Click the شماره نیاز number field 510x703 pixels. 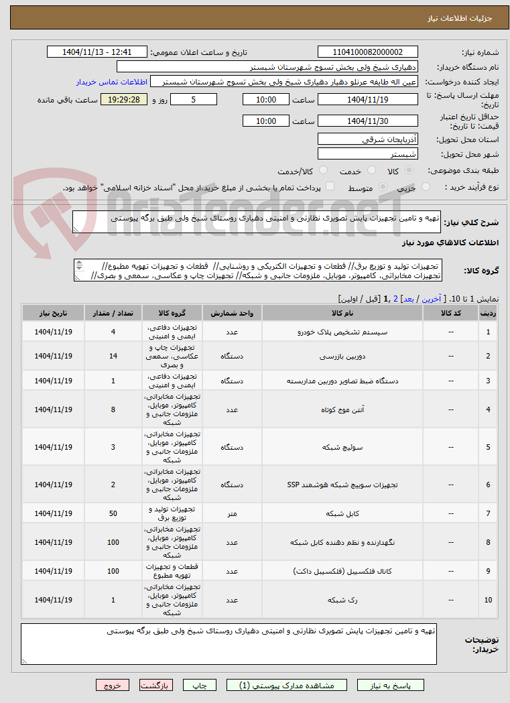367,52
